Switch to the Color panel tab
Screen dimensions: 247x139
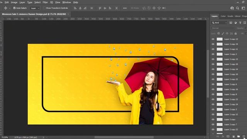[x=223, y=16]
